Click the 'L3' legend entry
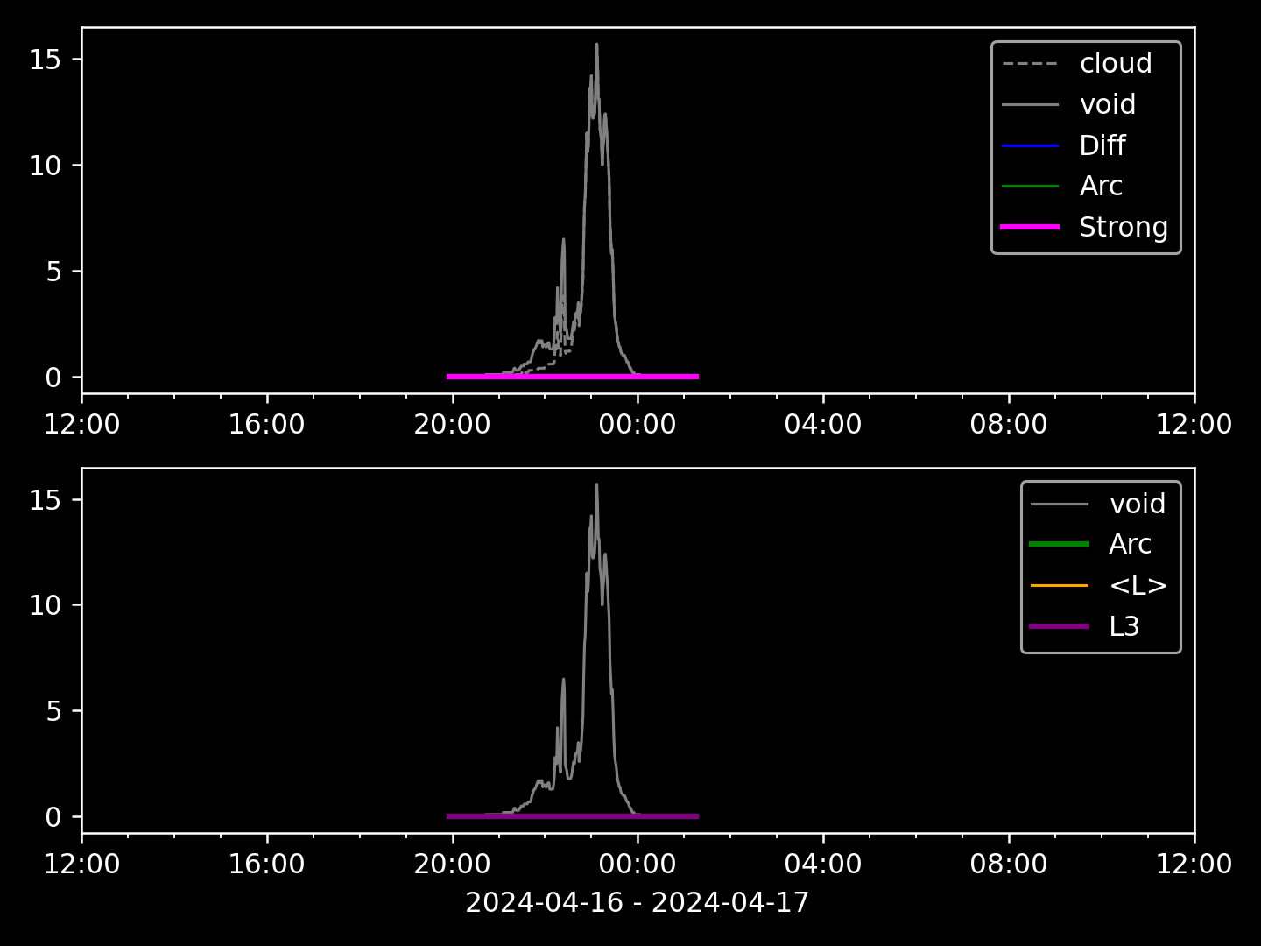This screenshot has height=946, width=1261. 1124,626
